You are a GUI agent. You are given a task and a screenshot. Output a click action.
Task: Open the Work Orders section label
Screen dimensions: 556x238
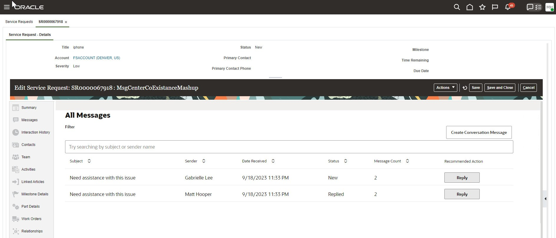[31, 219]
